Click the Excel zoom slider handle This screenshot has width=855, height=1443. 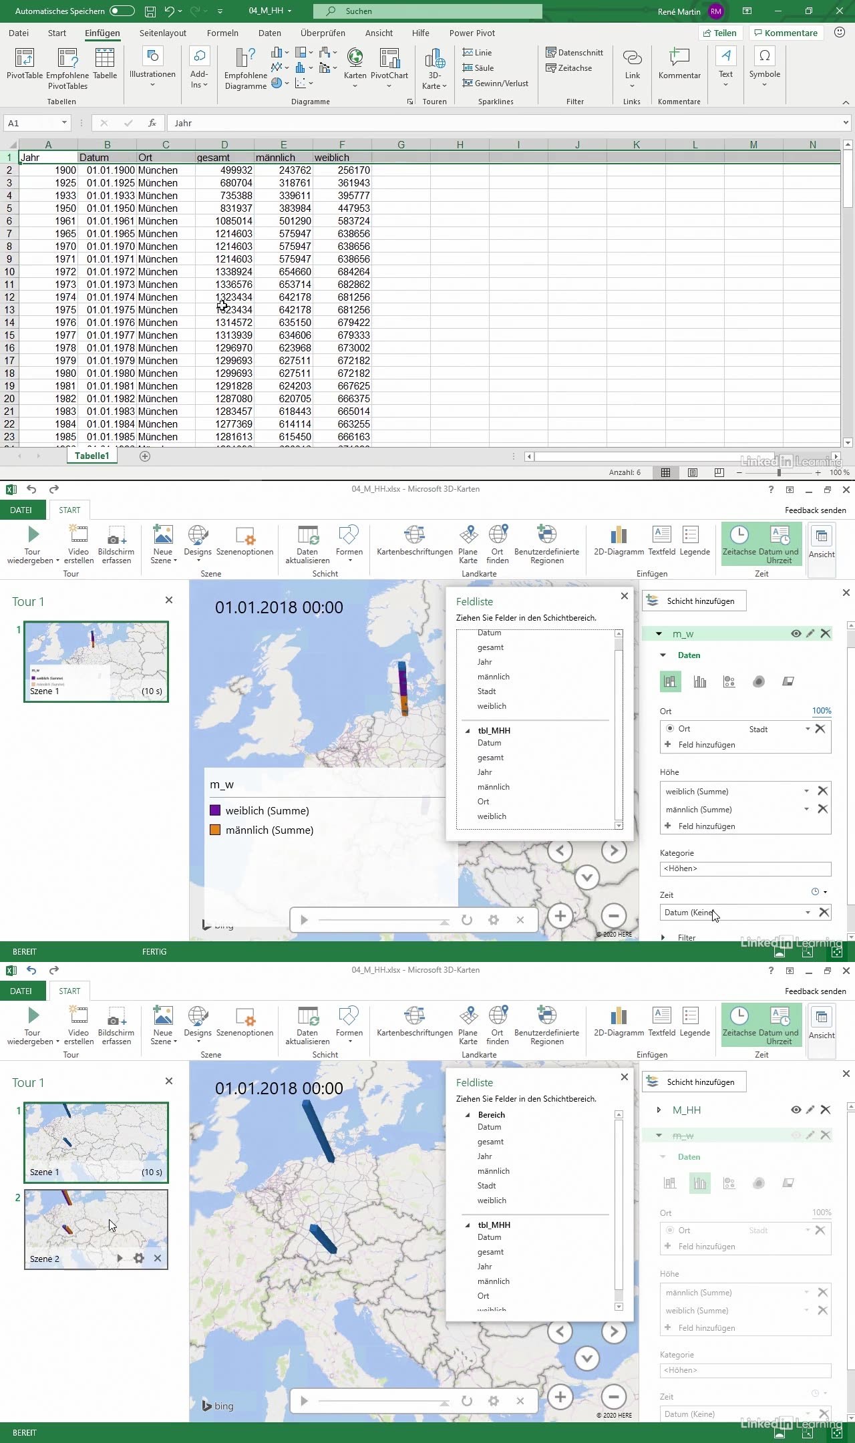[779, 472]
